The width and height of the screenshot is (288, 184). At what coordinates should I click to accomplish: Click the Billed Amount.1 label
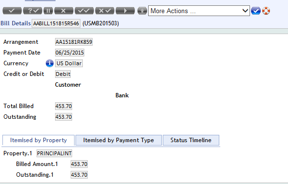coord(37,164)
